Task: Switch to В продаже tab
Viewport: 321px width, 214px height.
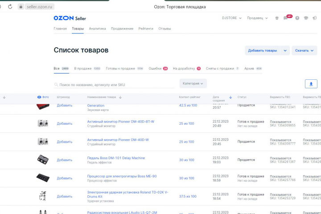Action: [87, 69]
